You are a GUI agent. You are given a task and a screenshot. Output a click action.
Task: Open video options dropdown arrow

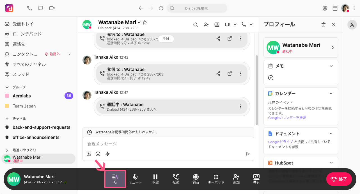coord(235,24)
